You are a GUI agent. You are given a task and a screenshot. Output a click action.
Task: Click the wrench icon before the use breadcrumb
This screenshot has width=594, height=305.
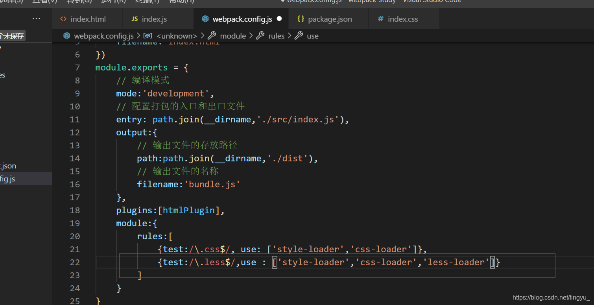click(299, 35)
